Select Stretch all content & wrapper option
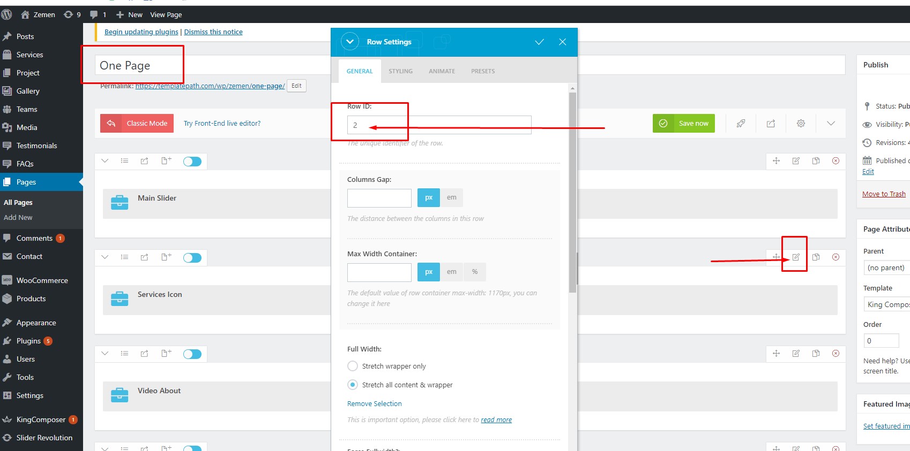Screen dimensions: 910x451 click(353, 385)
